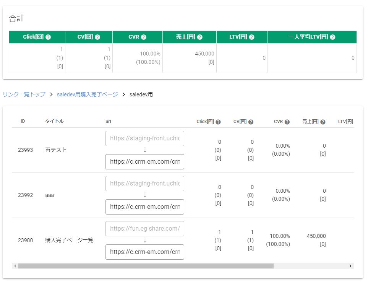Open saledev用購入完了ページ breadcrumb link
368x283 pixels.
coord(88,94)
